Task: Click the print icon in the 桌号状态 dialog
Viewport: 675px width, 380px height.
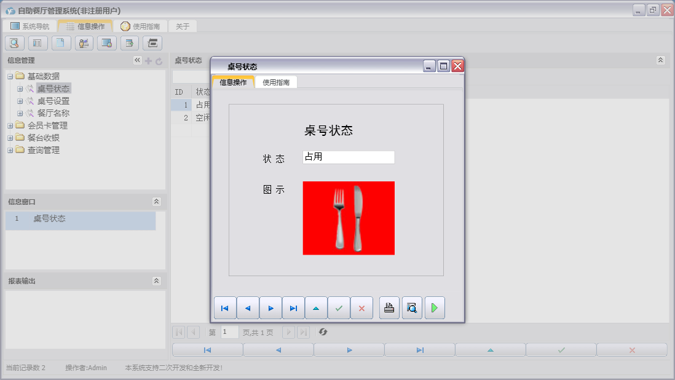Action: pyautogui.click(x=389, y=307)
